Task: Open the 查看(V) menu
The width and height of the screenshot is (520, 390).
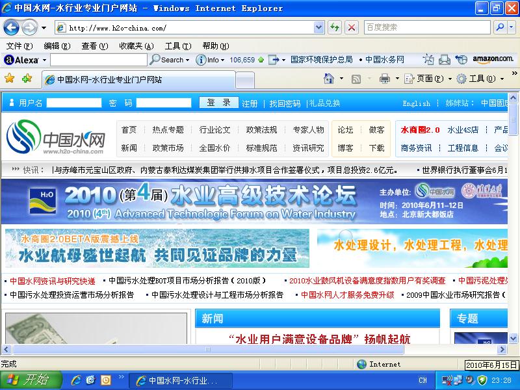Action: 95,46
